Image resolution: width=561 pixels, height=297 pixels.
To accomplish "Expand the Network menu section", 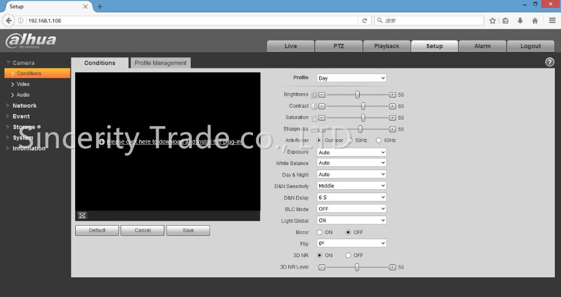I will (x=25, y=106).
